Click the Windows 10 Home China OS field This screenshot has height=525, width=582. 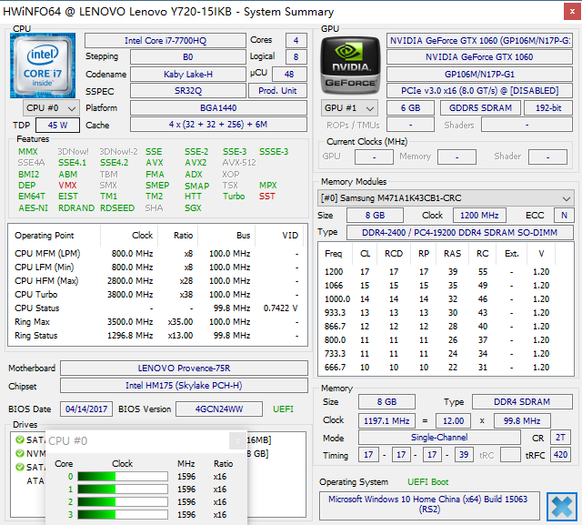pyautogui.click(x=430, y=505)
